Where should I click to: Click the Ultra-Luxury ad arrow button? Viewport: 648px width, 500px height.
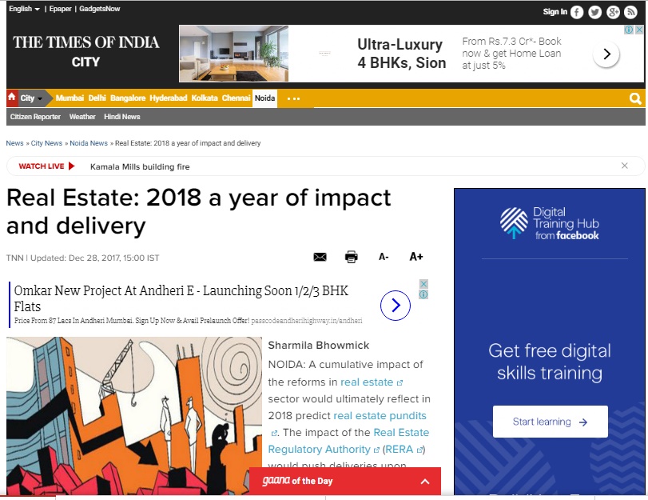606,54
